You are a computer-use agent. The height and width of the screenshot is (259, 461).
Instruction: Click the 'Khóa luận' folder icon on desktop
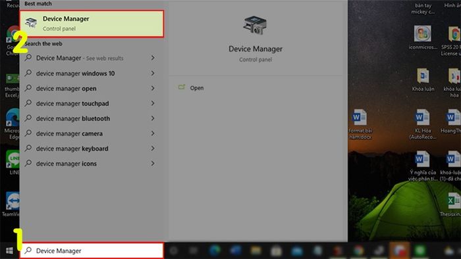[423, 80]
